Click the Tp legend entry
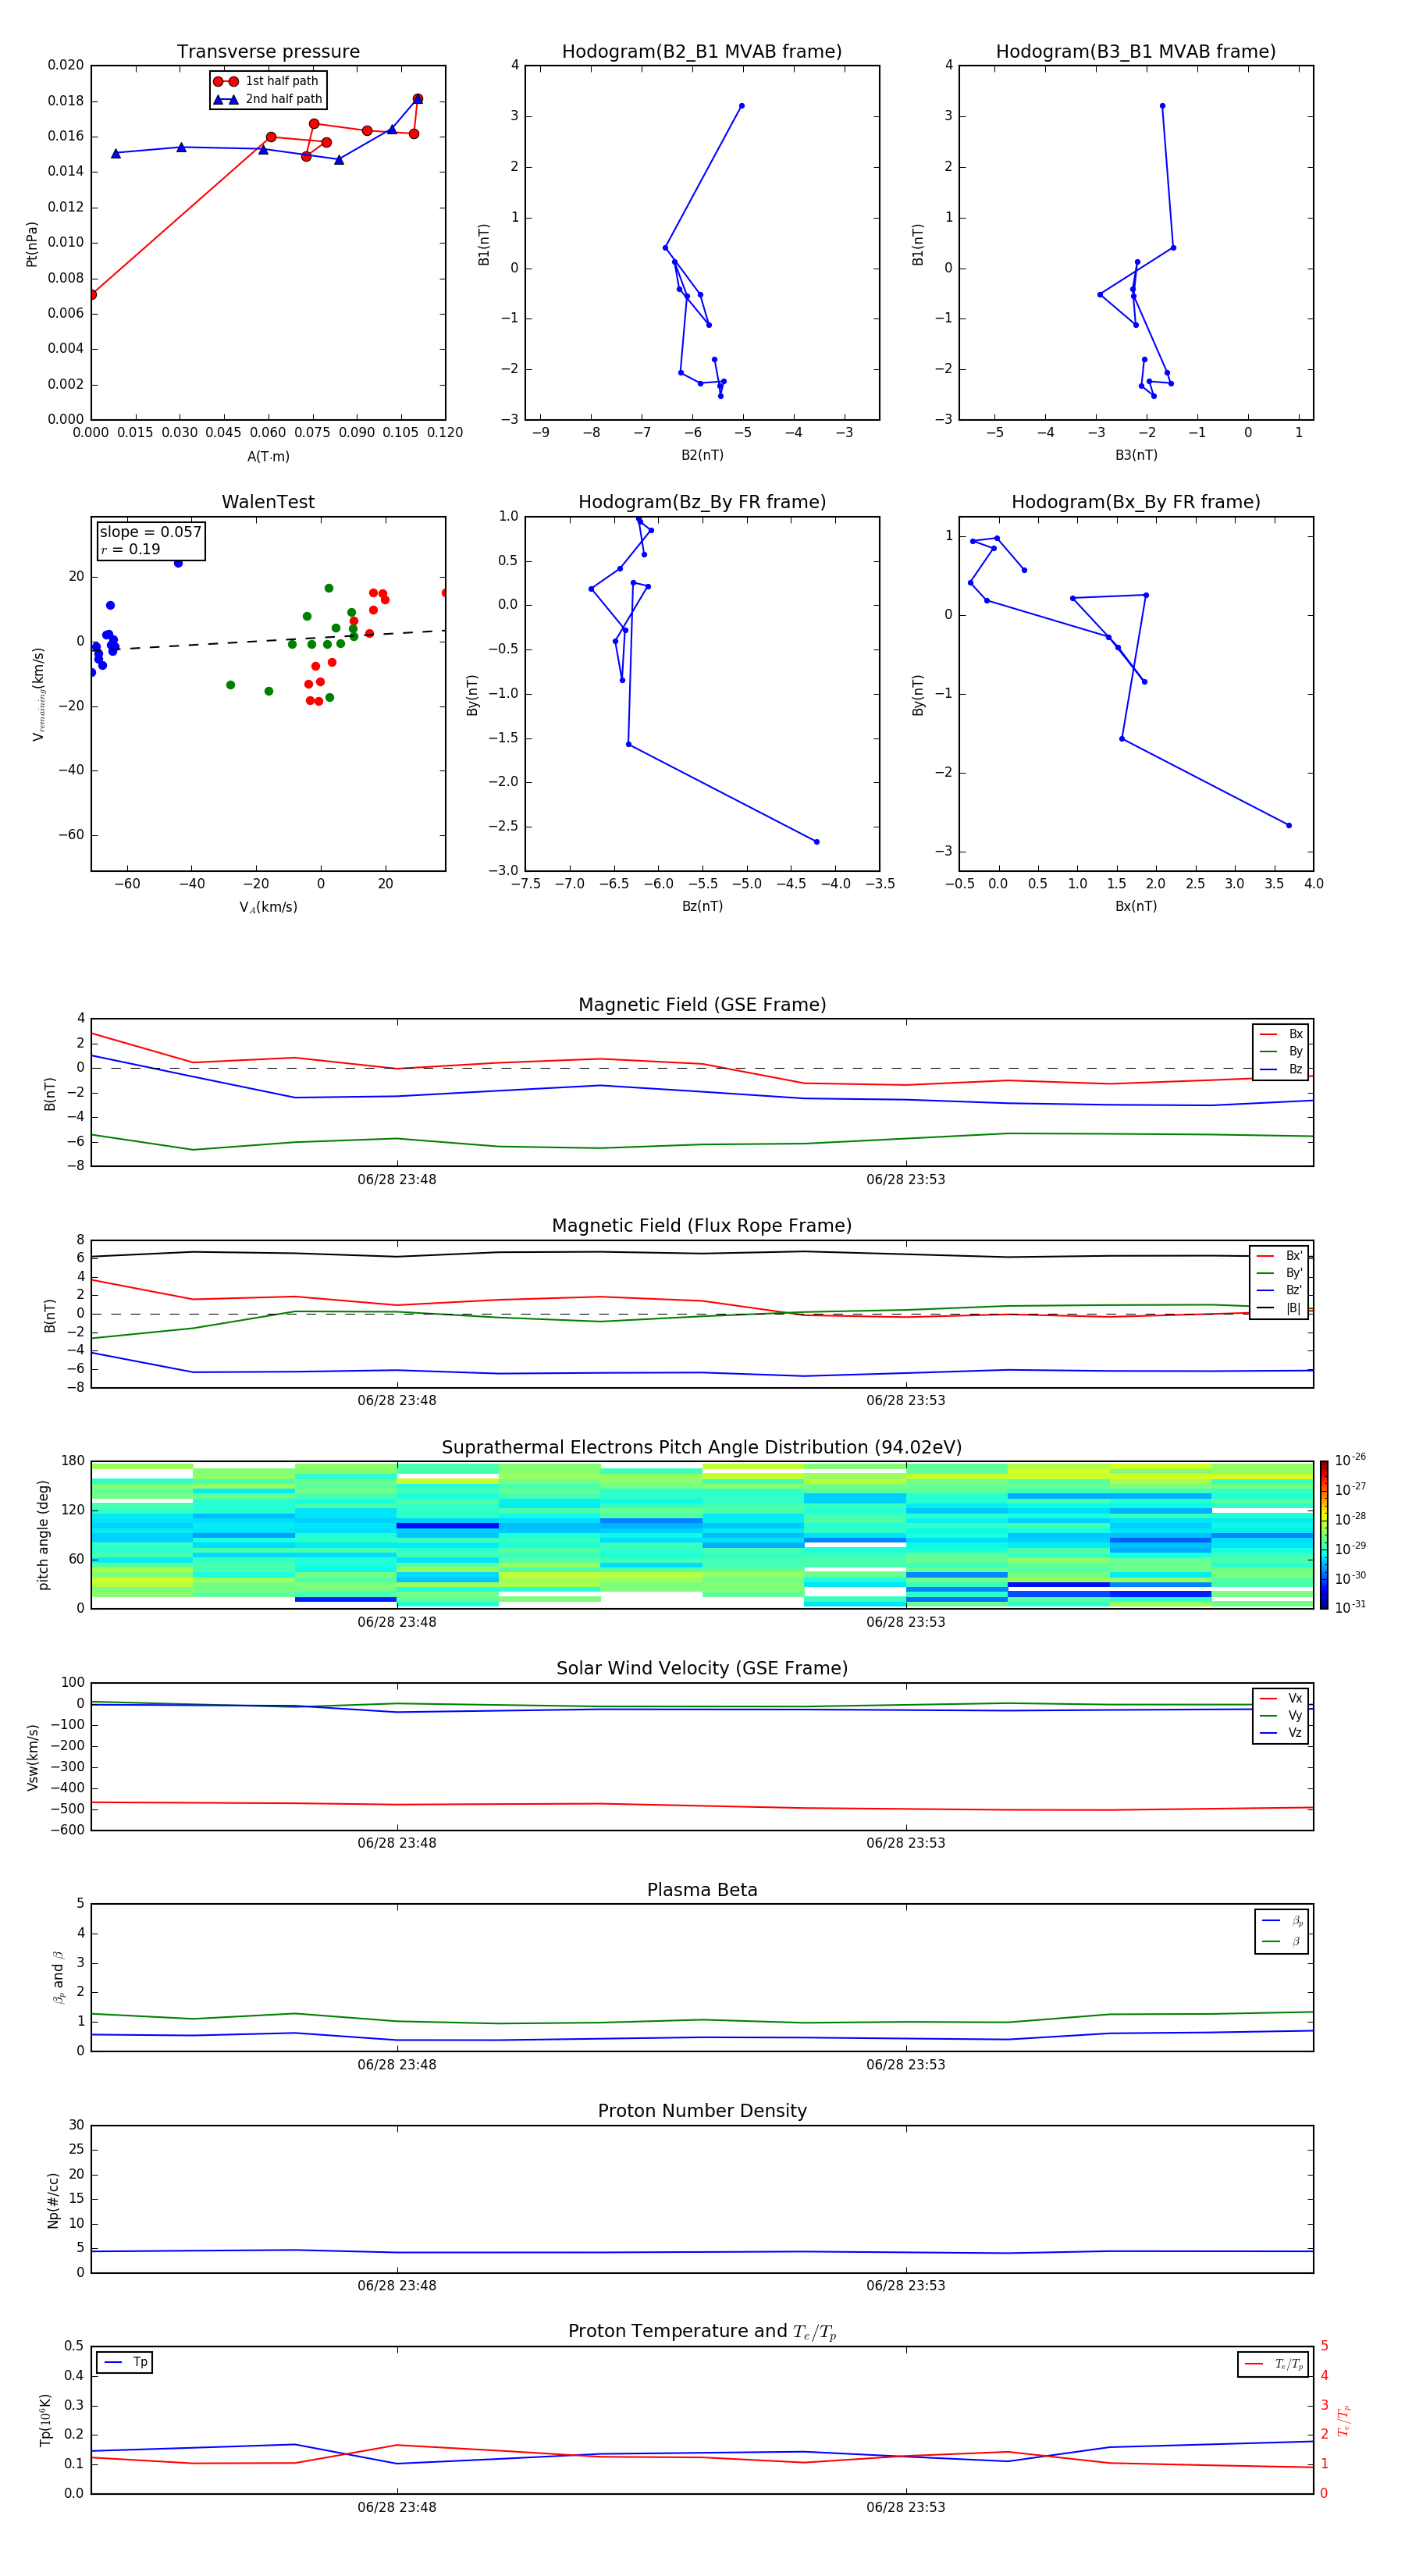The width and height of the screenshot is (1405, 2576). [125, 2362]
